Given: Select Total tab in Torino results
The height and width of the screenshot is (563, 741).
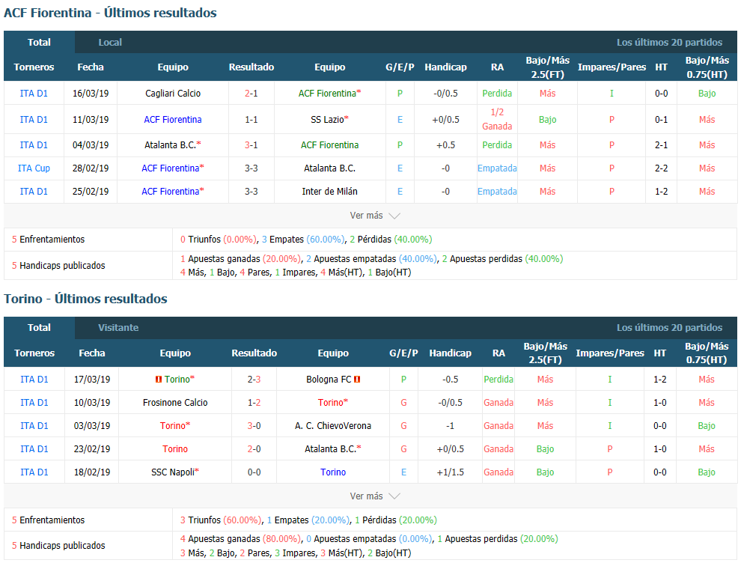Looking at the screenshot, I should coord(39,328).
